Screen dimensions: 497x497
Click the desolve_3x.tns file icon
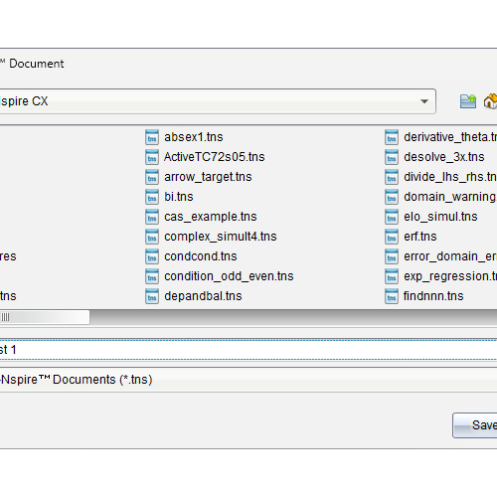pyautogui.click(x=392, y=157)
